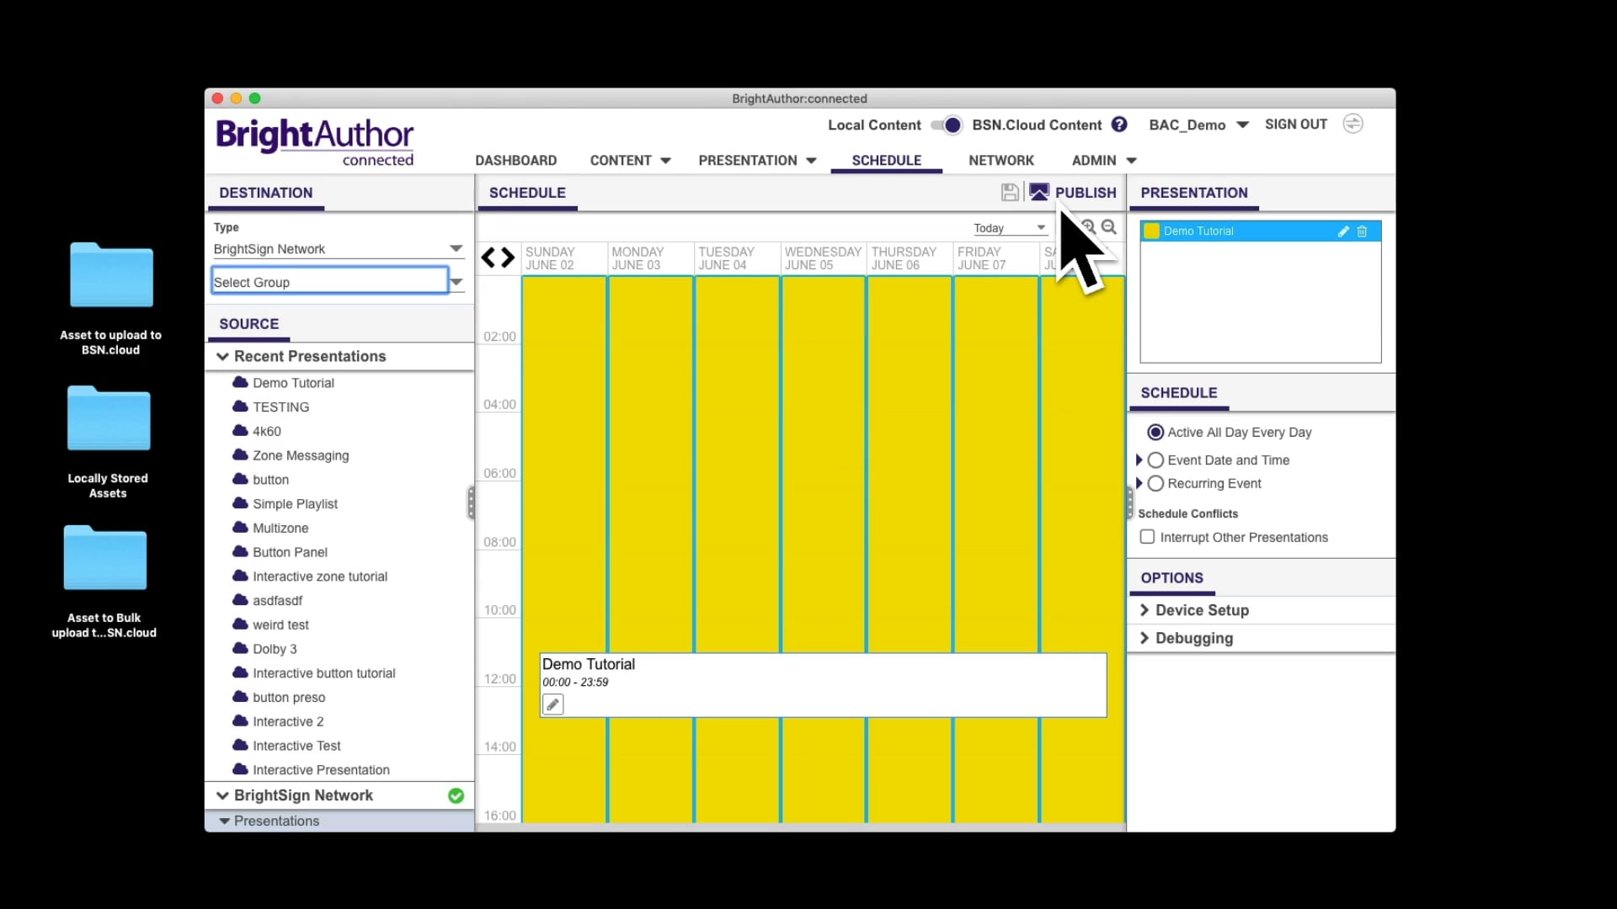Open the Asset to Bulk upload folder
1617x909 pixels.
click(105, 557)
